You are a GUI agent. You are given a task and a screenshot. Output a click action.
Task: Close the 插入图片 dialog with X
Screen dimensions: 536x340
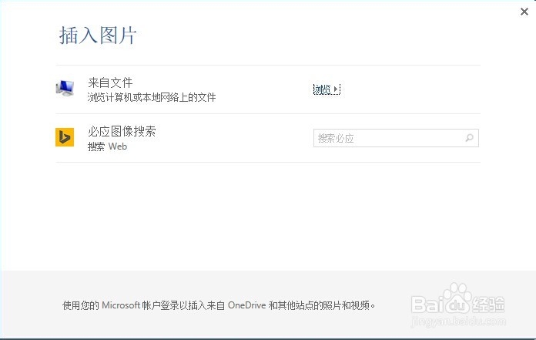tap(524, 12)
